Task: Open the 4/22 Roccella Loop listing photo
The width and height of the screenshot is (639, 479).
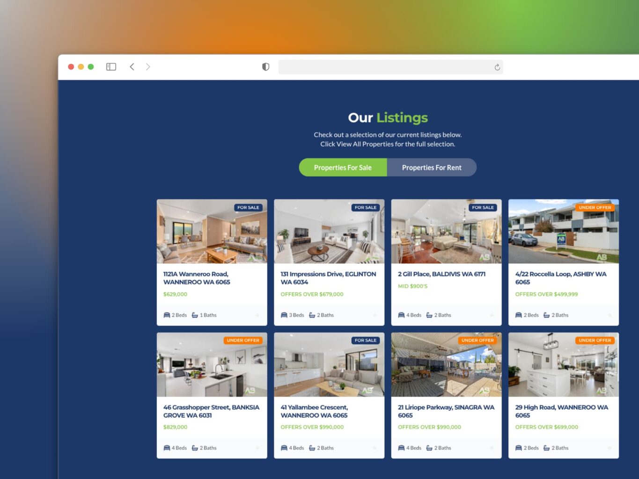Action: pyautogui.click(x=564, y=232)
